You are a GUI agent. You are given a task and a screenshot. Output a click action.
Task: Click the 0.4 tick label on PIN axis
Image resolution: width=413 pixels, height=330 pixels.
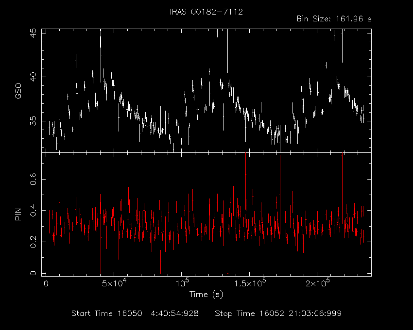pyautogui.click(x=34, y=211)
